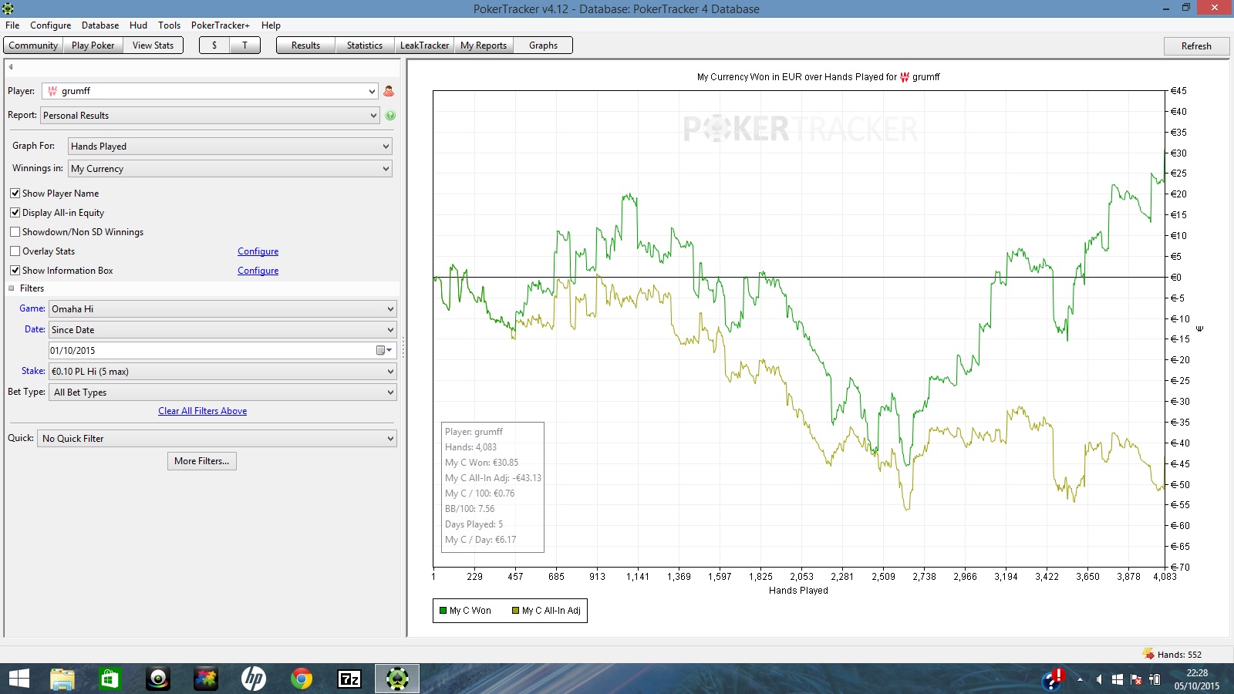Open Google Chrome from taskbar
Viewport: 1234px width, 694px height.
coord(301,679)
